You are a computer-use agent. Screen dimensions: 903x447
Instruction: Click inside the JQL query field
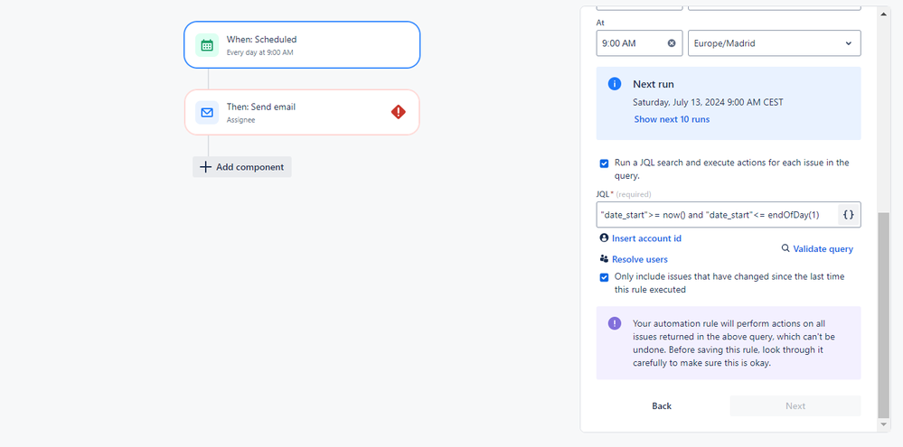pos(717,215)
